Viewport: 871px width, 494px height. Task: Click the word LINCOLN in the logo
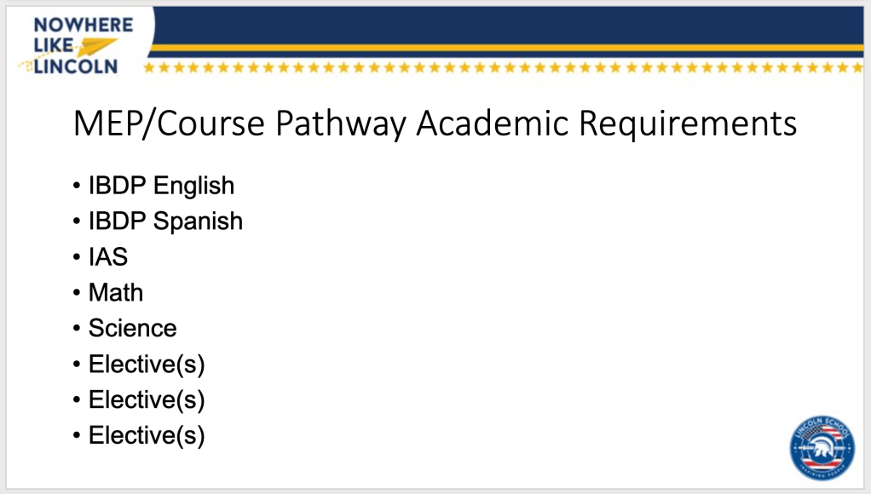pyautogui.click(x=75, y=66)
